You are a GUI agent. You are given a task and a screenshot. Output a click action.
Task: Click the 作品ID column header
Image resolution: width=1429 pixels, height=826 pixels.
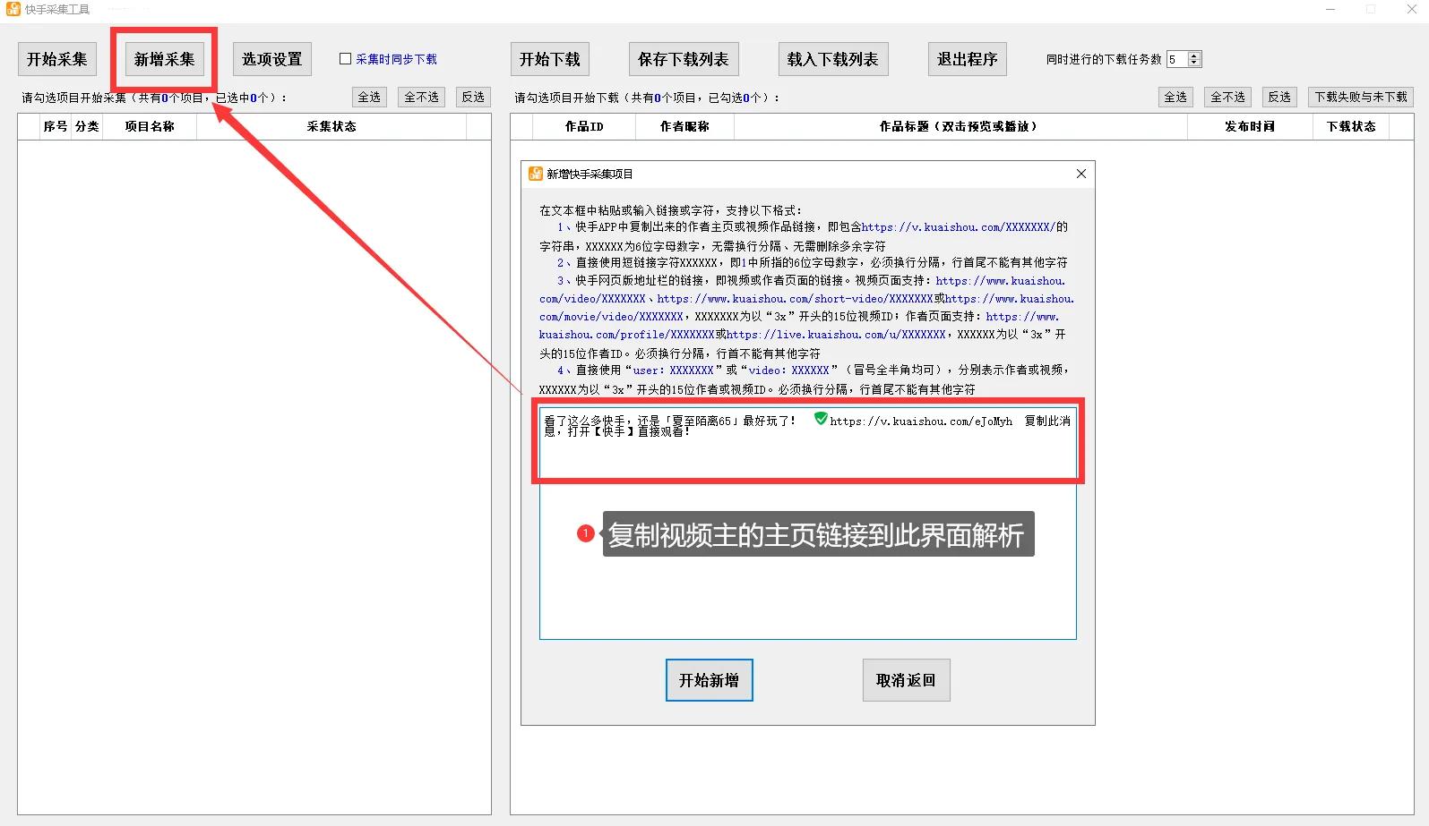584,126
